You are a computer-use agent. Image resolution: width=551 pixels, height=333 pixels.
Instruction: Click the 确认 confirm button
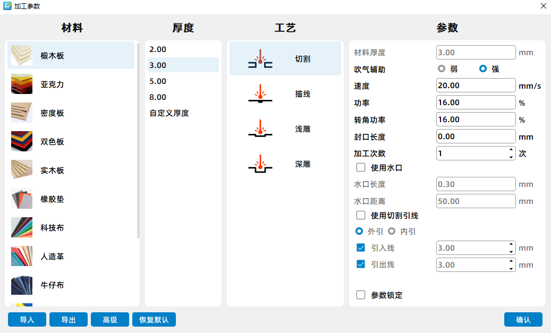point(523,319)
